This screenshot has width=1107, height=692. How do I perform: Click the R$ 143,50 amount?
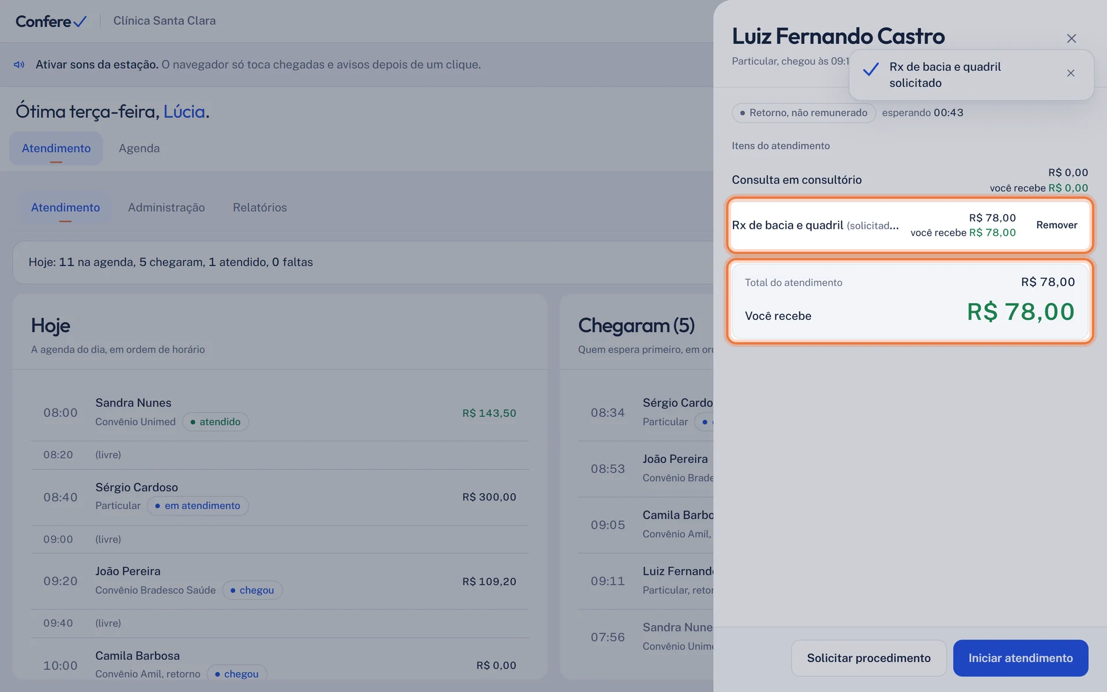coord(489,413)
